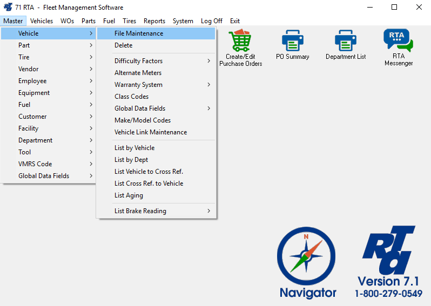The image size is (431, 306).
Task: Launch RTA Messenger chat icon
Action: click(398, 40)
